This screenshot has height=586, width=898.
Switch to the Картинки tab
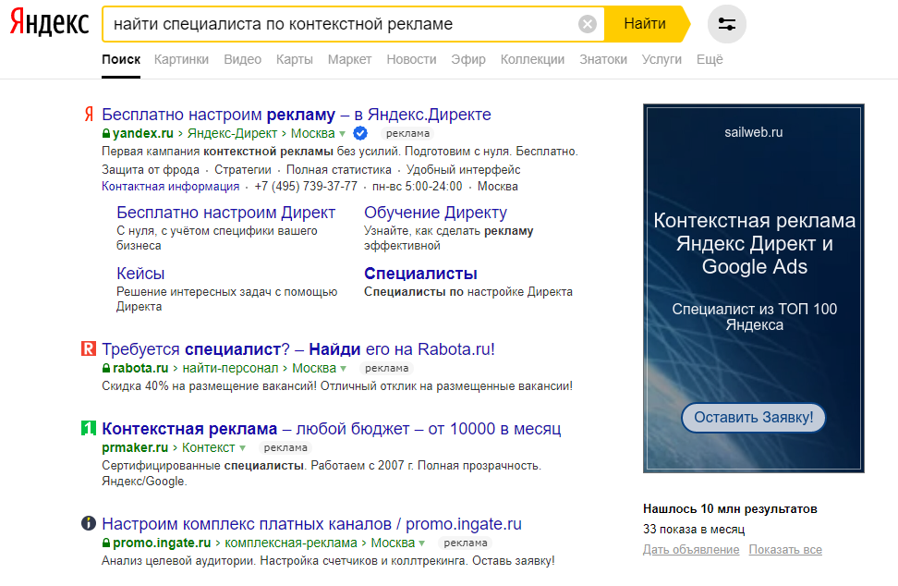[x=181, y=58]
